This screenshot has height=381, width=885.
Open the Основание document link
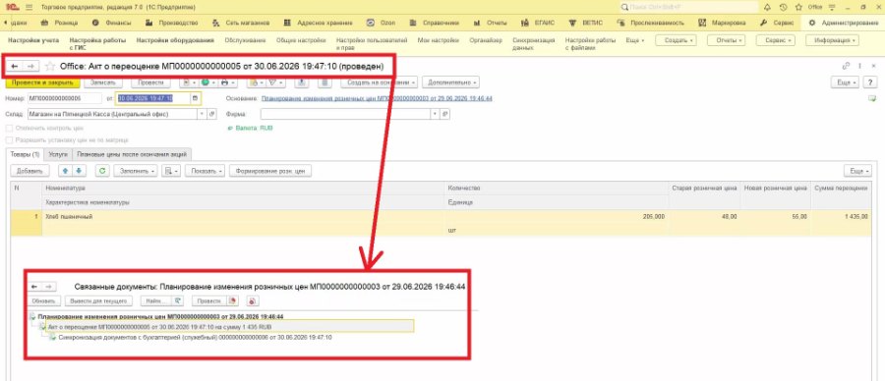point(377,98)
